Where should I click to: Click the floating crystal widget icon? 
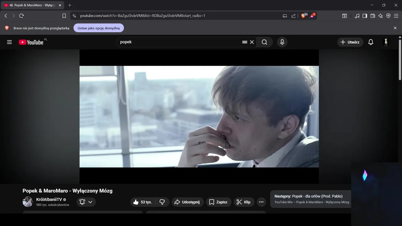365,175
